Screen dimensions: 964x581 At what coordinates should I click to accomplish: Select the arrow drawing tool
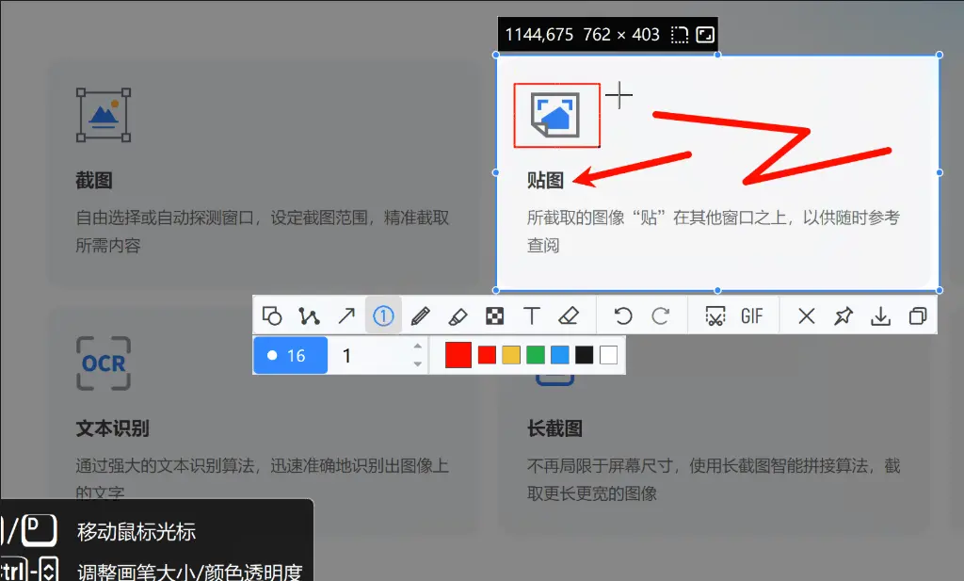pyautogui.click(x=346, y=315)
